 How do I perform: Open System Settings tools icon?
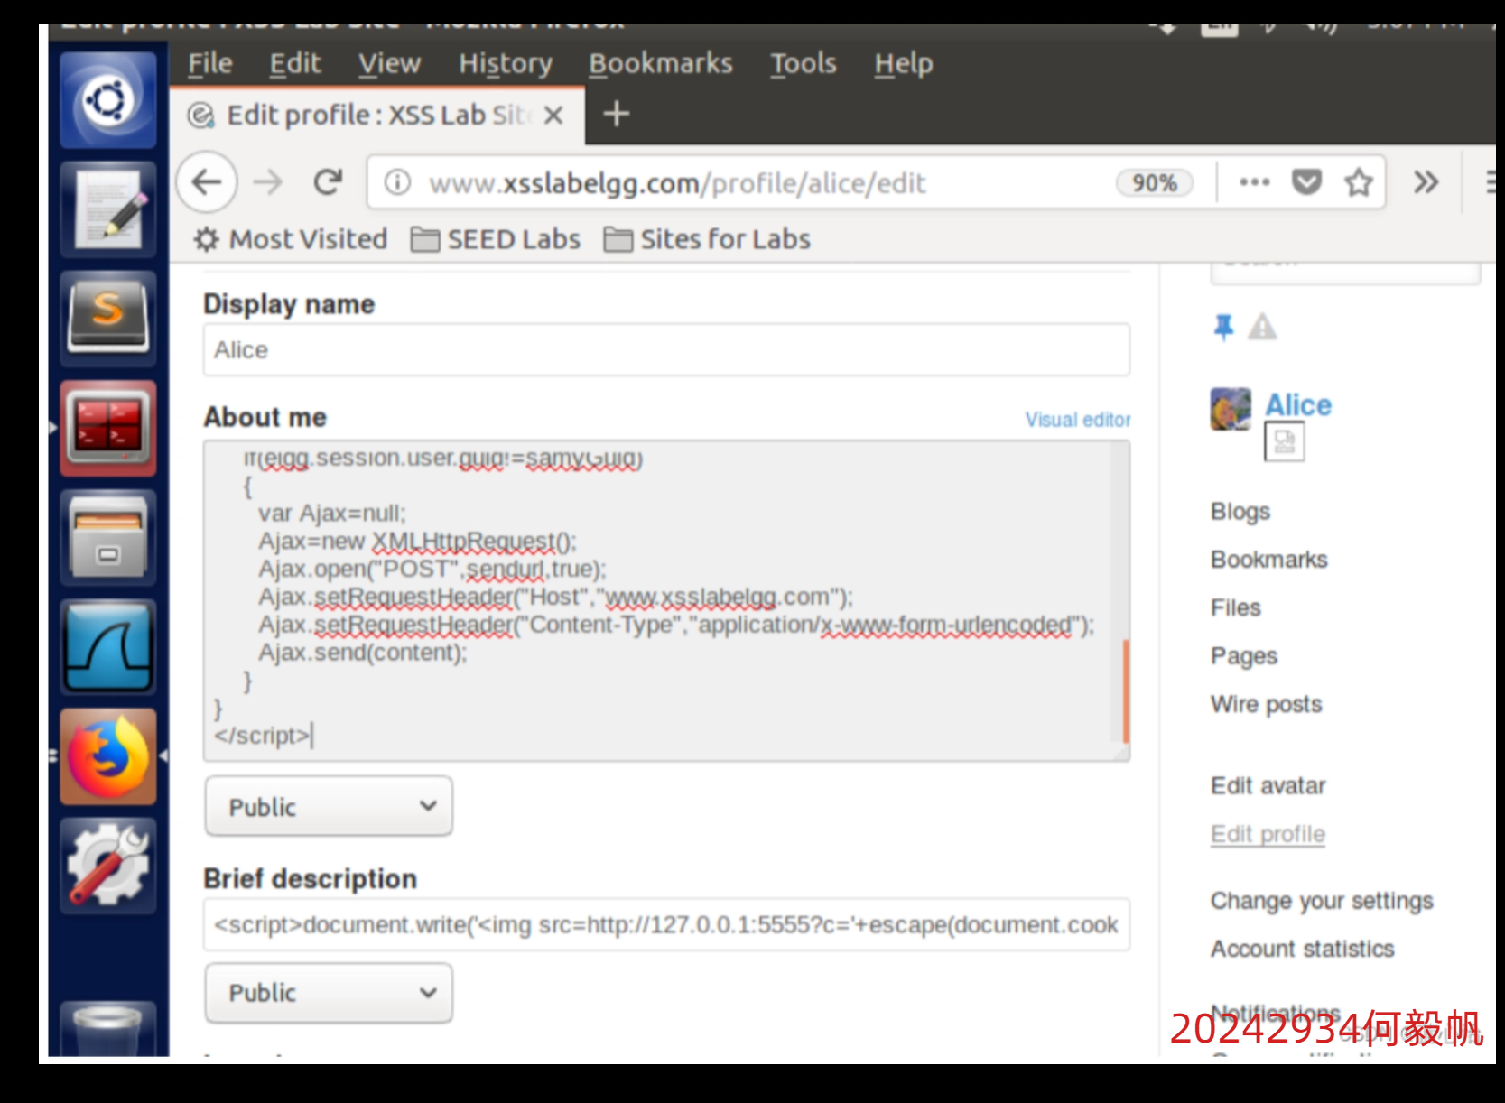[x=108, y=866]
